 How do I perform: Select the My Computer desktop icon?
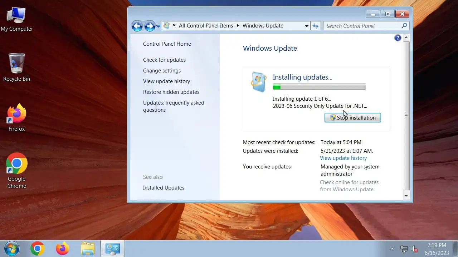(17, 19)
